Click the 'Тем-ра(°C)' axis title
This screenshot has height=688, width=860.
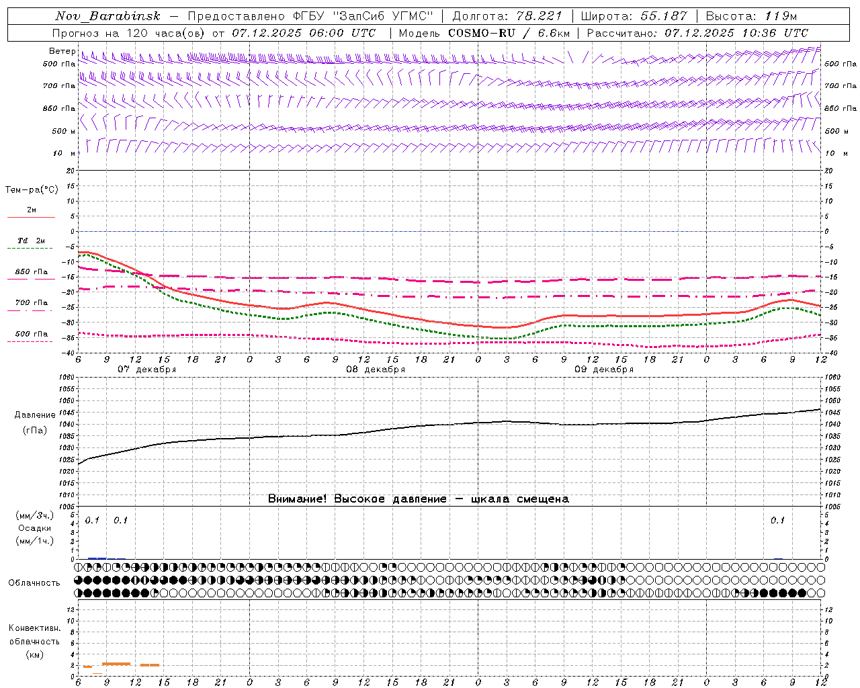click(32, 190)
